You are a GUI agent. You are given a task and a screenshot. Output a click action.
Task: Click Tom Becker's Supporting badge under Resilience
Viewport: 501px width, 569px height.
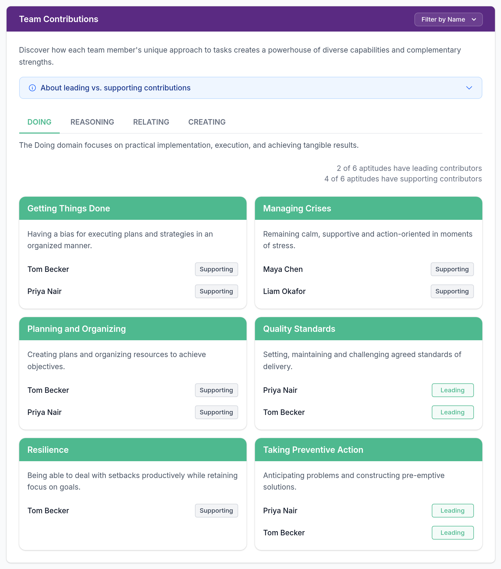[216, 511]
